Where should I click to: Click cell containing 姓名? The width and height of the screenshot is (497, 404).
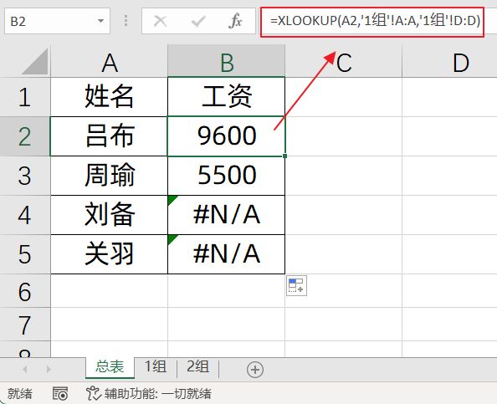(110, 97)
